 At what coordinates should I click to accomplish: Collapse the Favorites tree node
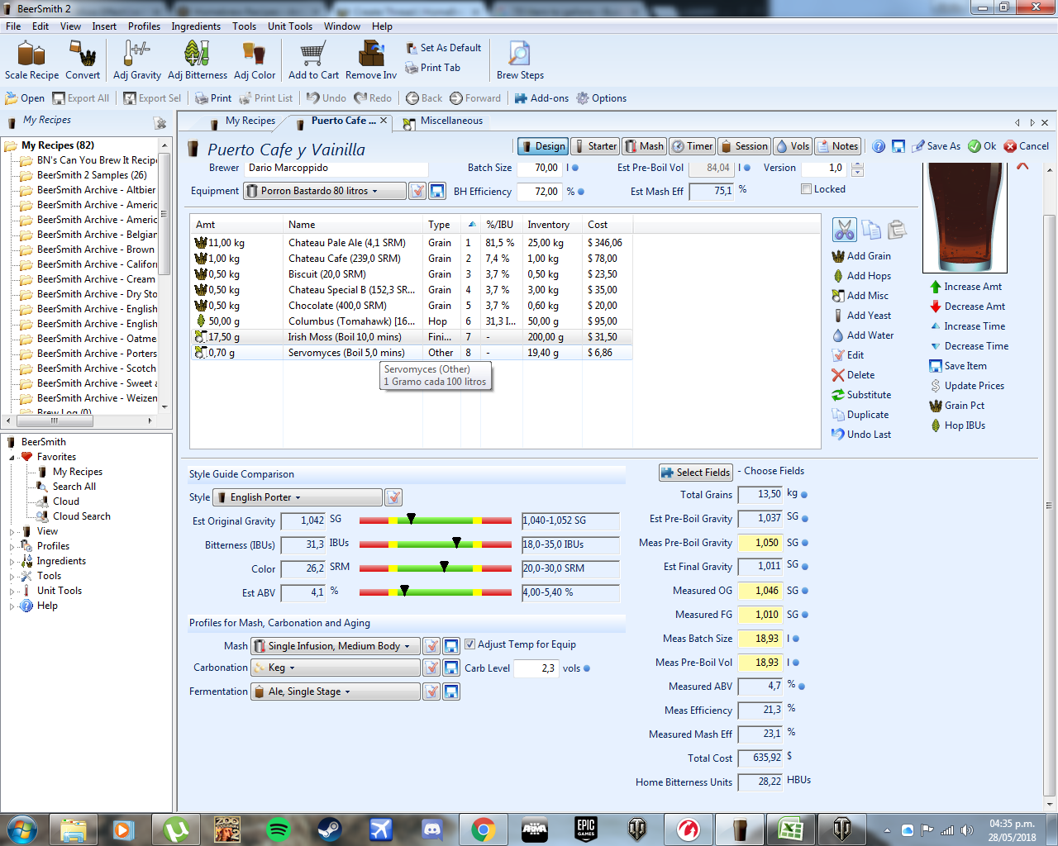coord(12,458)
